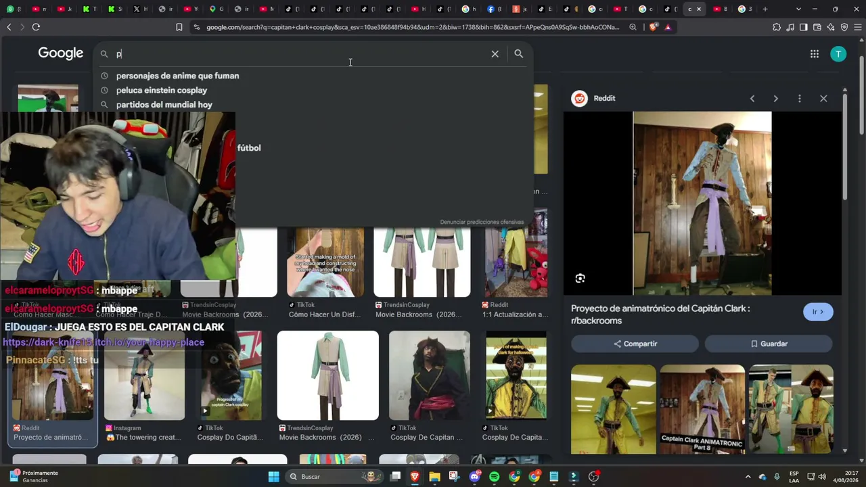Show hidden system tray icons
The image size is (866, 487).
coord(748,477)
